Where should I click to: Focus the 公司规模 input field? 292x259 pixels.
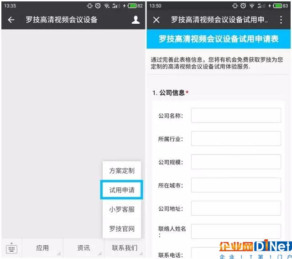click(x=236, y=162)
